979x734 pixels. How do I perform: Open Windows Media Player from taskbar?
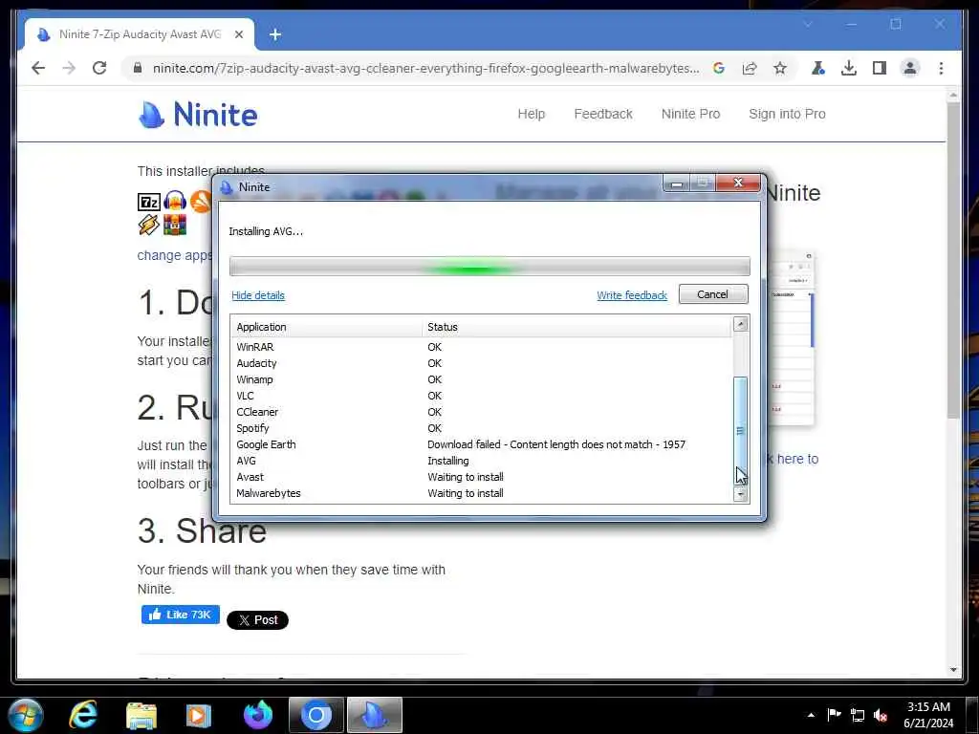199,715
